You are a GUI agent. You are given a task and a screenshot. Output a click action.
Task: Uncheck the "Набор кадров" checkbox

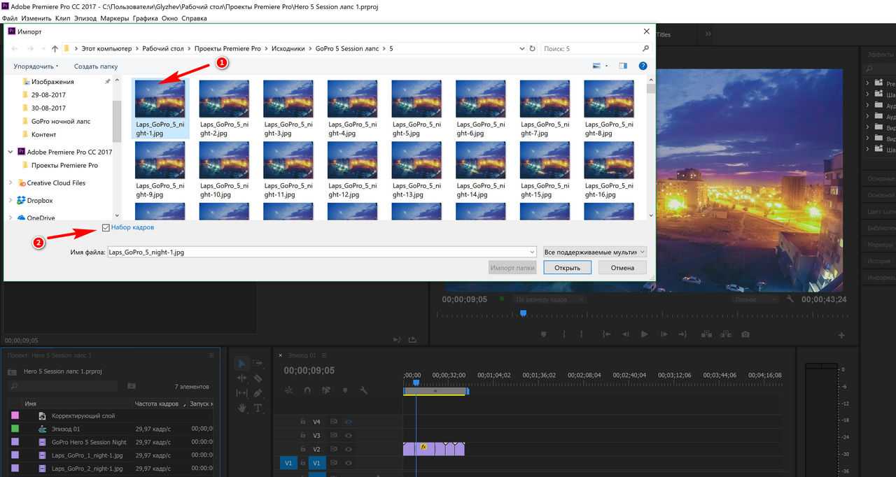106,227
